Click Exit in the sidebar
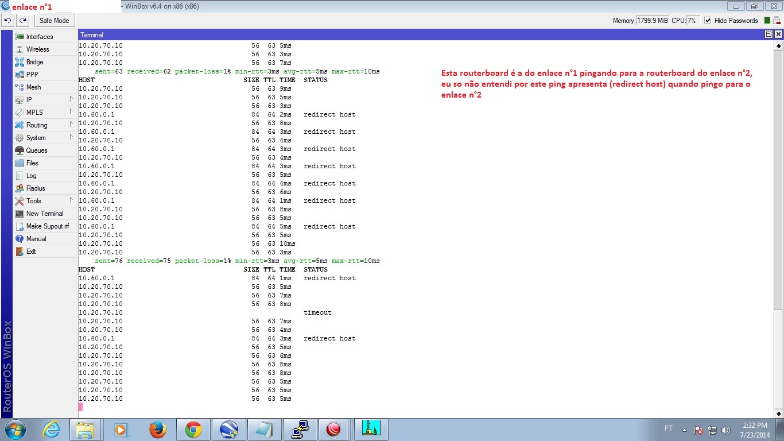784x441 pixels. tap(31, 252)
